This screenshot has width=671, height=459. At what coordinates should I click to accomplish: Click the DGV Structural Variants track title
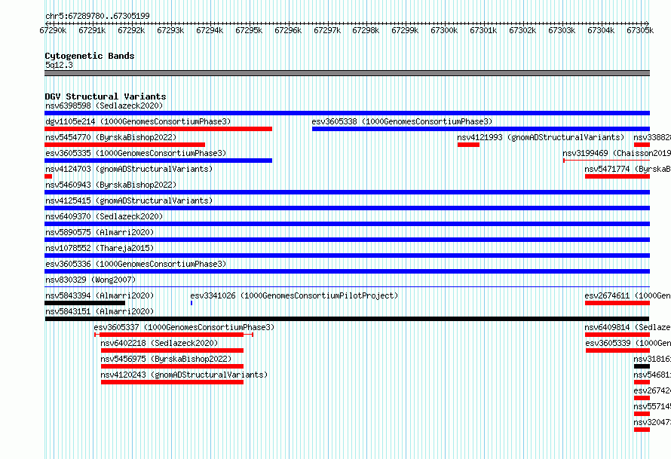(106, 96)
